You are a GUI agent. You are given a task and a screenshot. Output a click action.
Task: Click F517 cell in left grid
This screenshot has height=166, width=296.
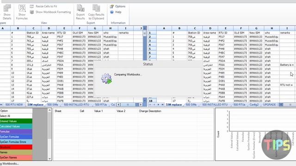coord(64,37)
